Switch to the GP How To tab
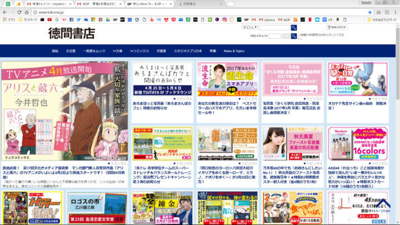Image resolution: width=400 pixels, height=225 pixels. click(149, 4)
